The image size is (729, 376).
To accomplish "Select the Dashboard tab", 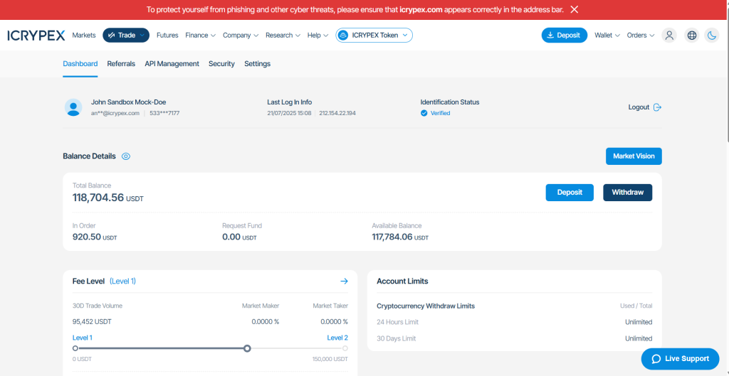I will click(x=80, y=64).
